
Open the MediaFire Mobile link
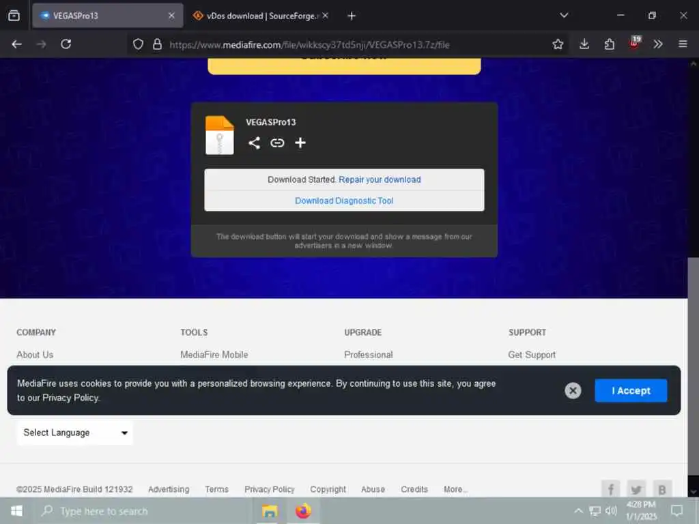pyautogui.click(x=214, y=355)
